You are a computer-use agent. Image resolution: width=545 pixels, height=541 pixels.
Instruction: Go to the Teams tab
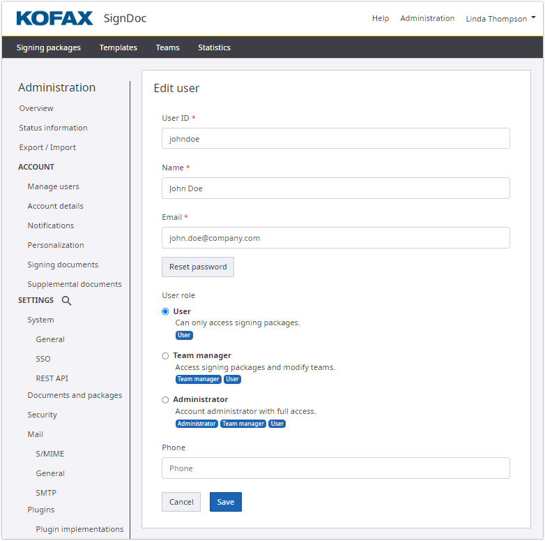(x=167, y=47)
